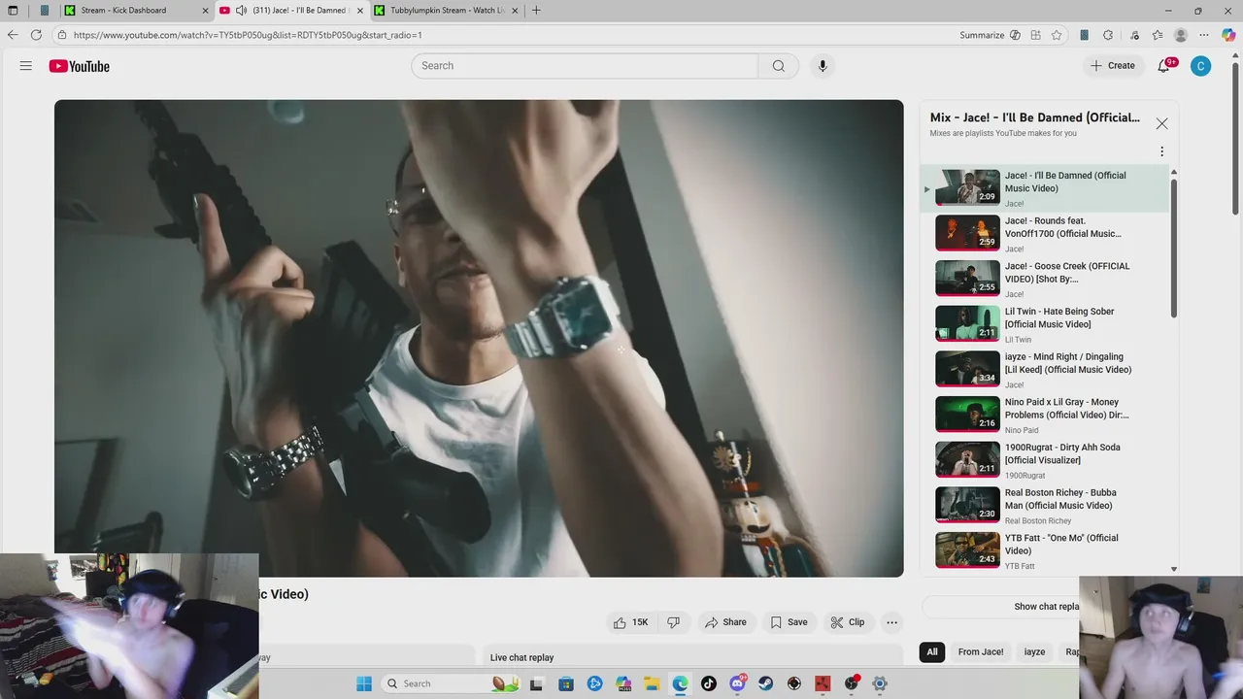The image size is (1243, 699).
Task: Close the Kick Dashboard tab
Action: (205, 11)
